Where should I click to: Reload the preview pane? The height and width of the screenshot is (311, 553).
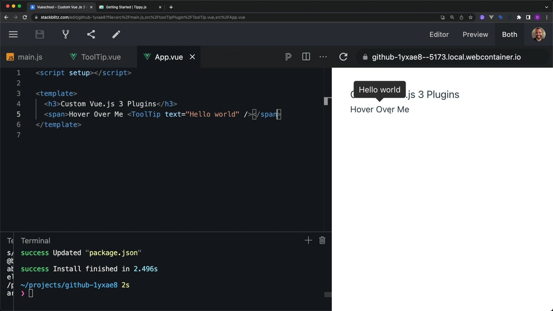tap(343, 57)
